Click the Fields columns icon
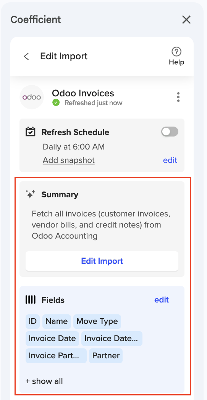The height and width of the screenshot is (400, 207). (31, 300)
